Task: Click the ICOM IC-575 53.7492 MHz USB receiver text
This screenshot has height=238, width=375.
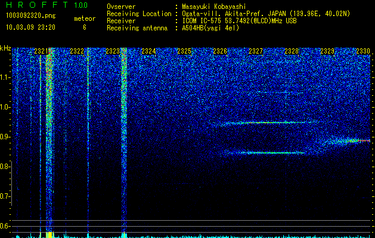Action: 239,21
